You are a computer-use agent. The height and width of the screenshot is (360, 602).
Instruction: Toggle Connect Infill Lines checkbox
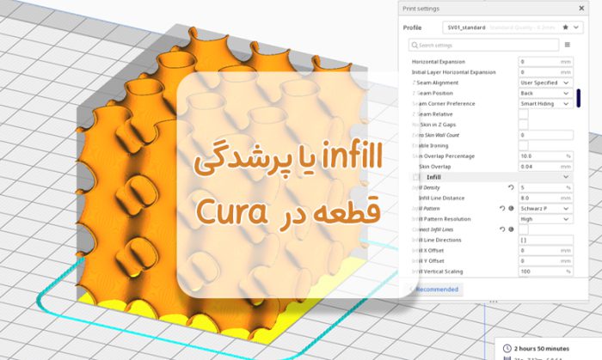523,229
